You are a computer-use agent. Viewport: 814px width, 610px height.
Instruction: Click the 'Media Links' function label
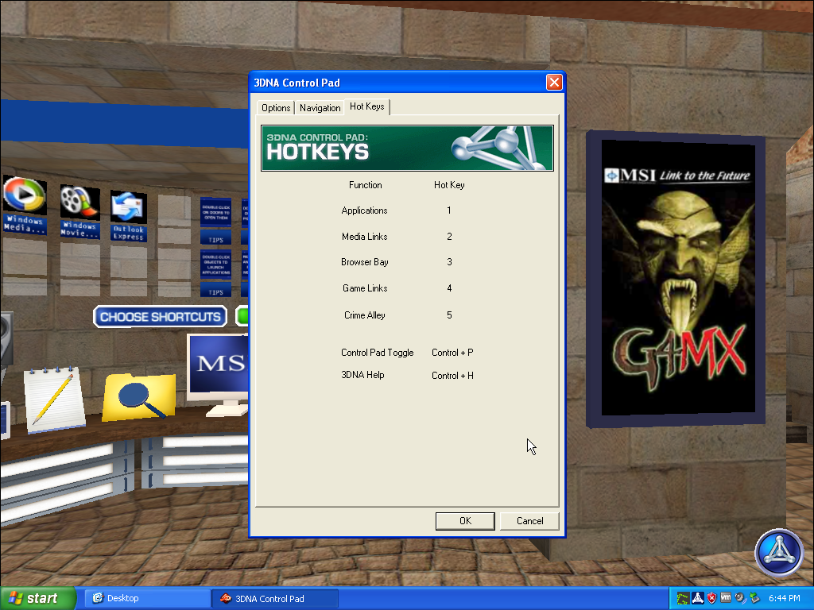(364, 237)
